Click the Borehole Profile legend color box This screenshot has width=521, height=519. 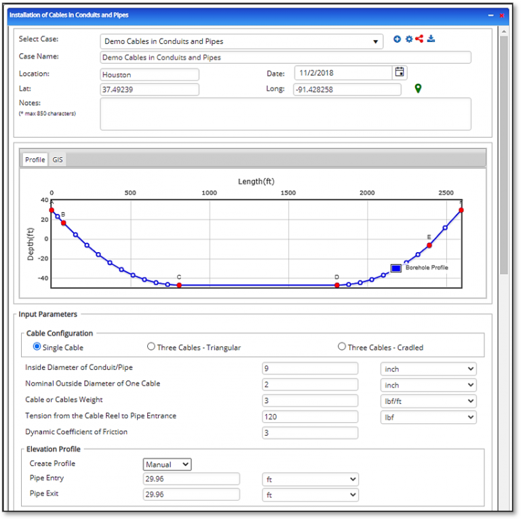click(396, 268)
